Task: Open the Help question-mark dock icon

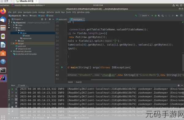Action: point(3,62)
